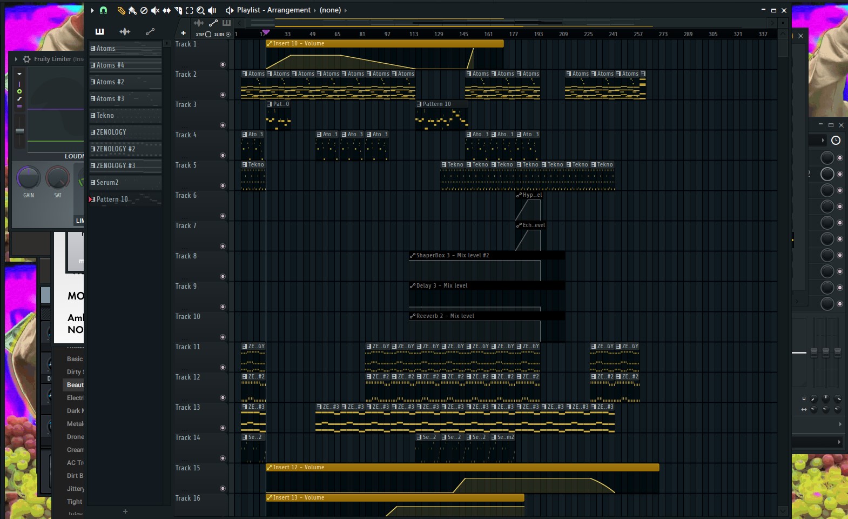Toggle mute on Track 8
The image size is (848, 519).
coord(223,277)
